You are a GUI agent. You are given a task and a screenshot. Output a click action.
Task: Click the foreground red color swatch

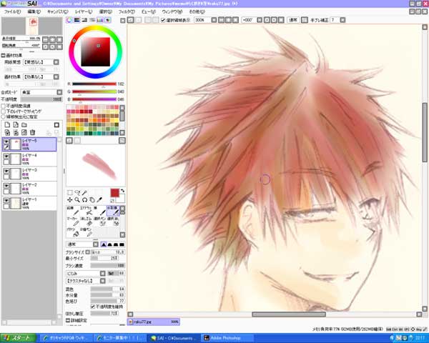114,193
